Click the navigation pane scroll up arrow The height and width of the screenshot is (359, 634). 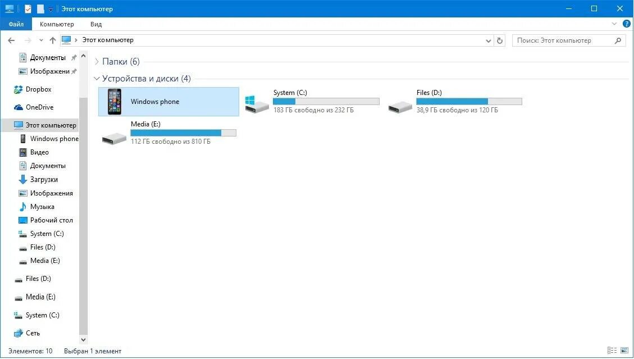(x=83, y=56)
